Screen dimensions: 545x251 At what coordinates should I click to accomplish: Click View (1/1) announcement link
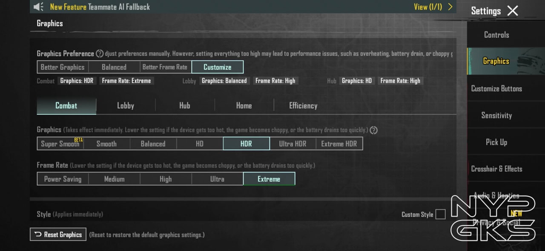click(427, 7)
